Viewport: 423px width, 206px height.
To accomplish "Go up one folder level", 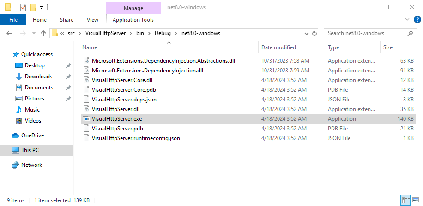I will [43, 33].
